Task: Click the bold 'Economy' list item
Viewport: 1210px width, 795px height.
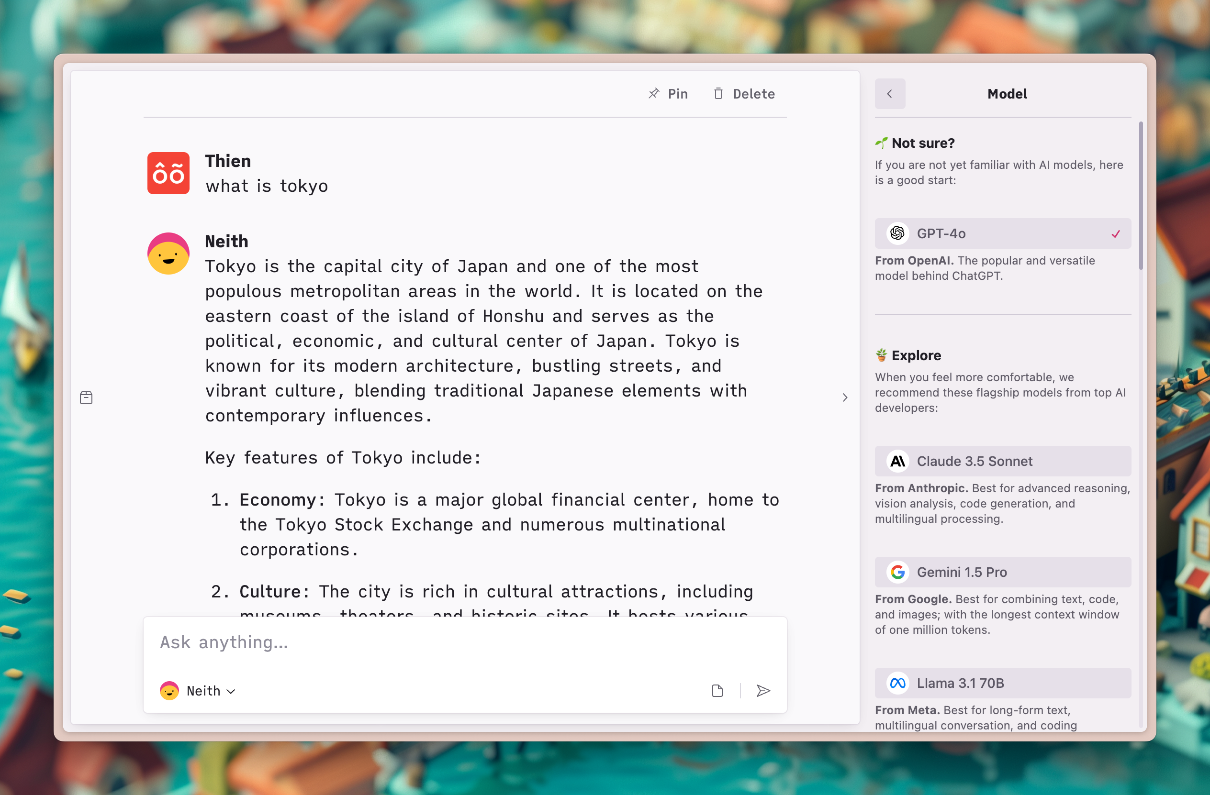Action: click(278, 500)
